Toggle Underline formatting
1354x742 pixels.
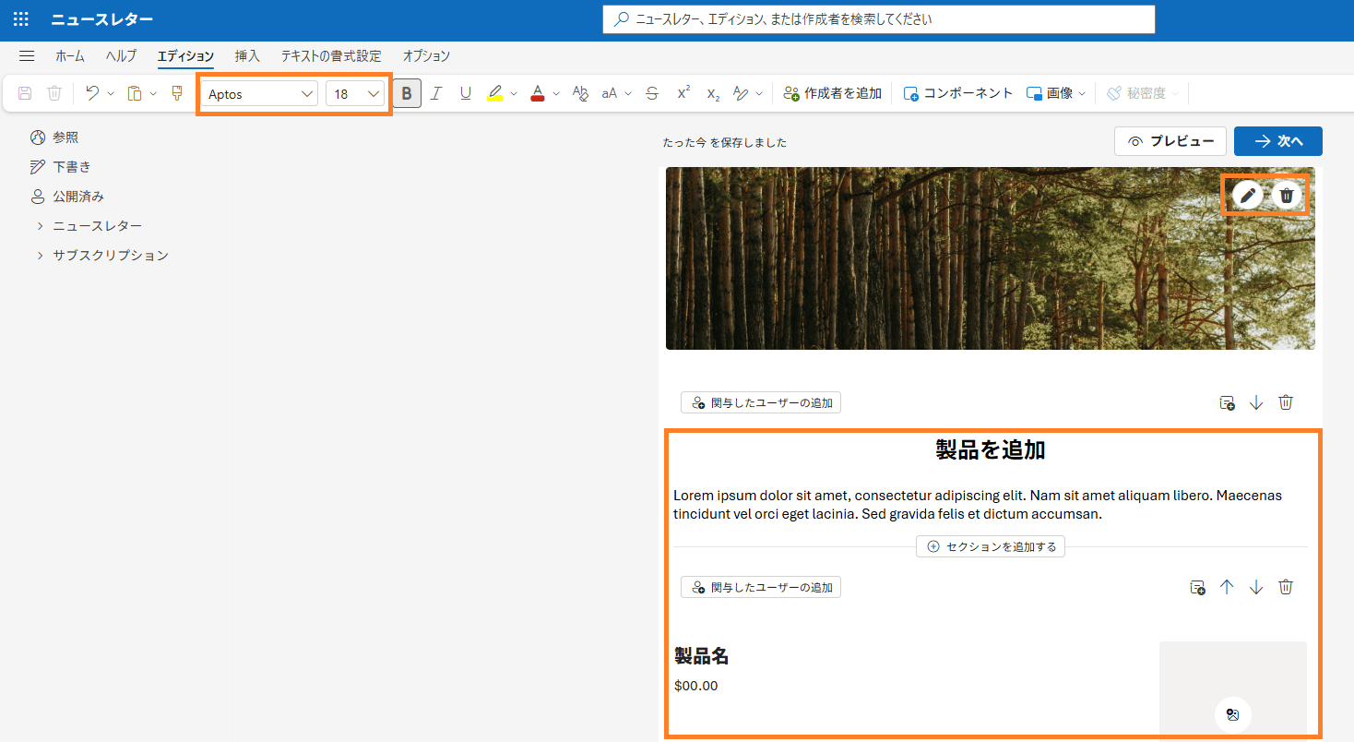[466, 93]
